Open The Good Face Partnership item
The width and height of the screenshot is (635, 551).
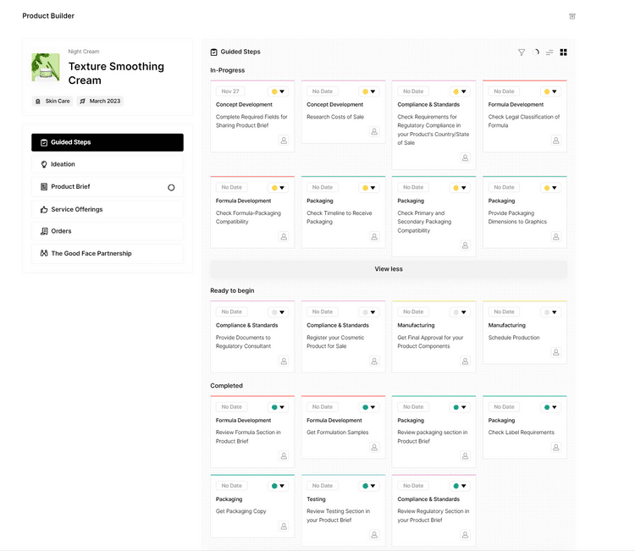(x=108, y=253)
